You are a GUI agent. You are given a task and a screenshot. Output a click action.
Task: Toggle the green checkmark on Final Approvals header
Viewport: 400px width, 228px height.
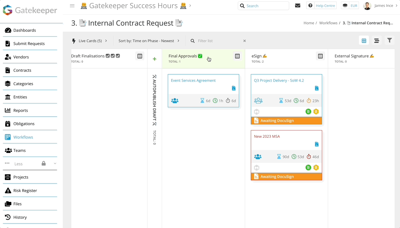click(200, 56)
